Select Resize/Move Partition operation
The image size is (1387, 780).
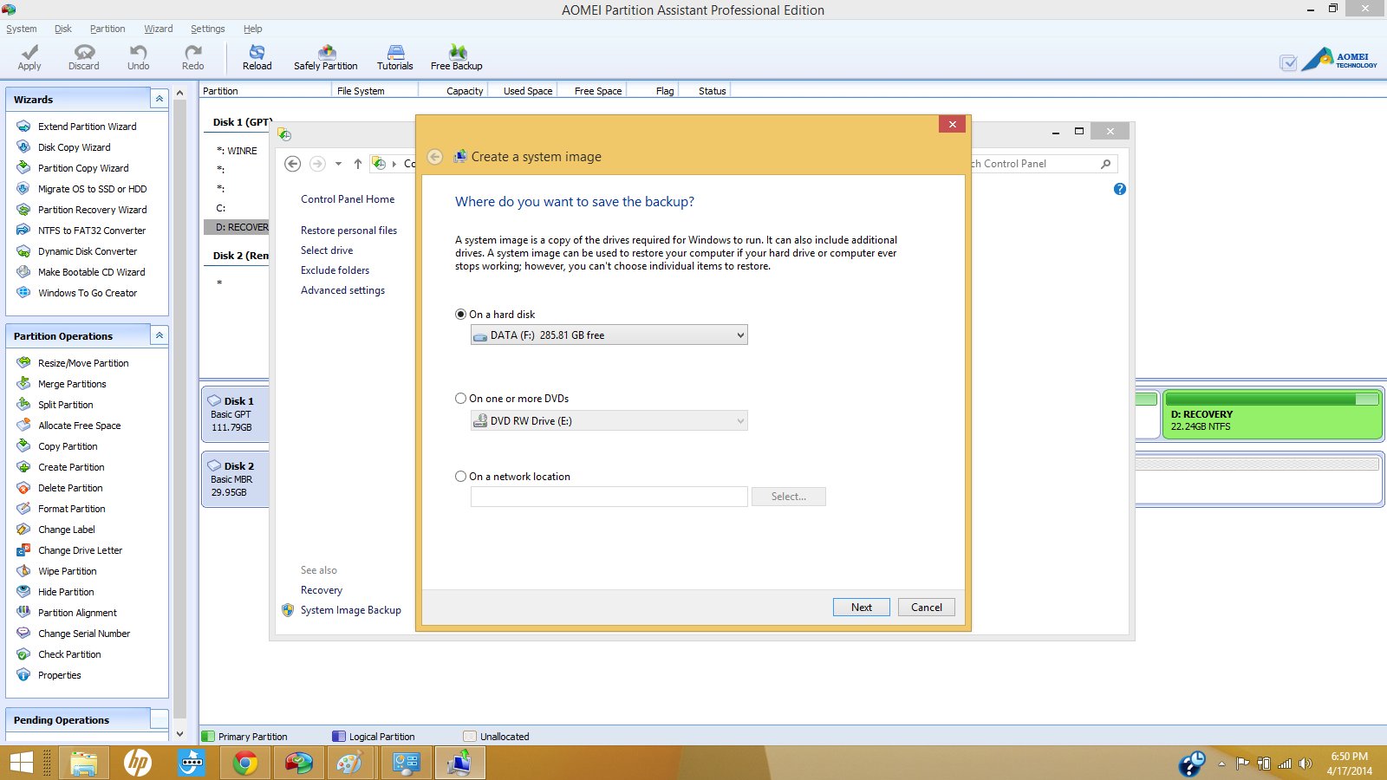pyautogui.click(x=83, y=363)
